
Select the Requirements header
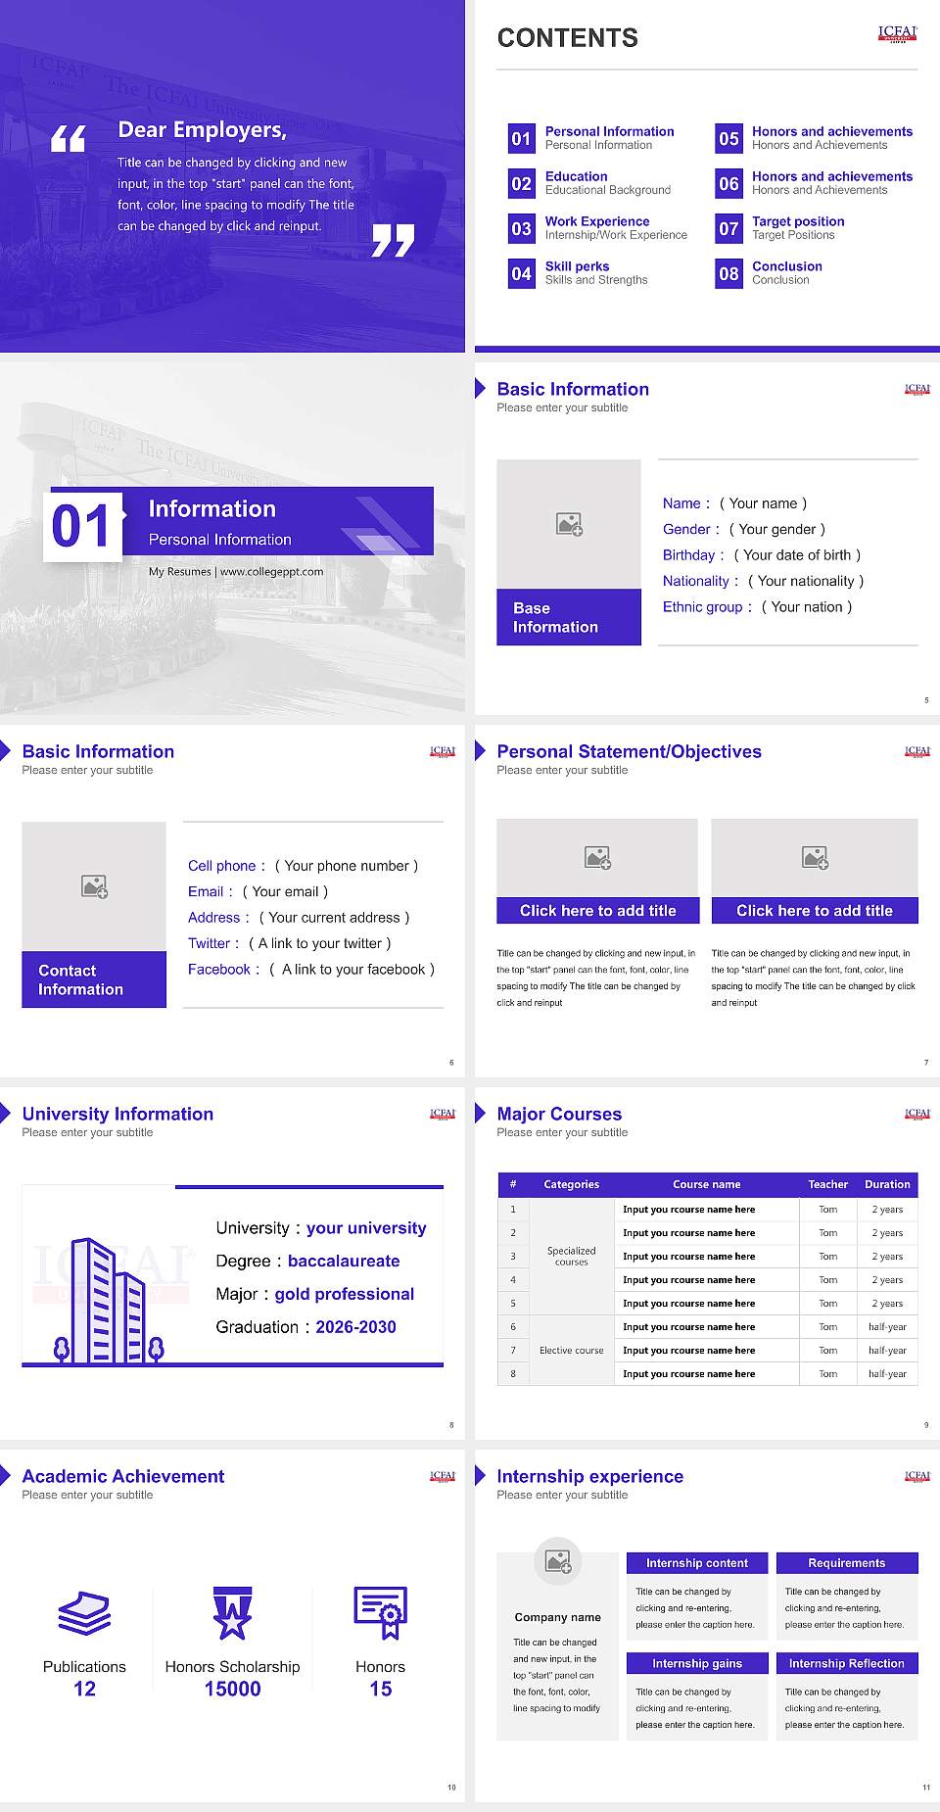(847, 1563)
